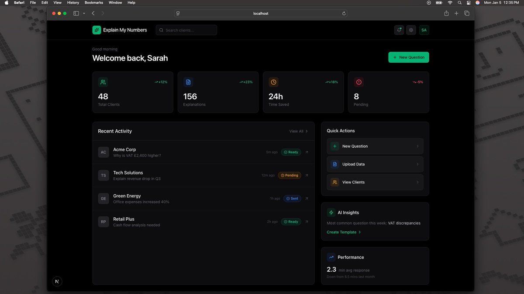Click the Time Saved clock icon
The width and height of the screenshot is (524, 294).
pyautogui.click(x=273, y=82)
